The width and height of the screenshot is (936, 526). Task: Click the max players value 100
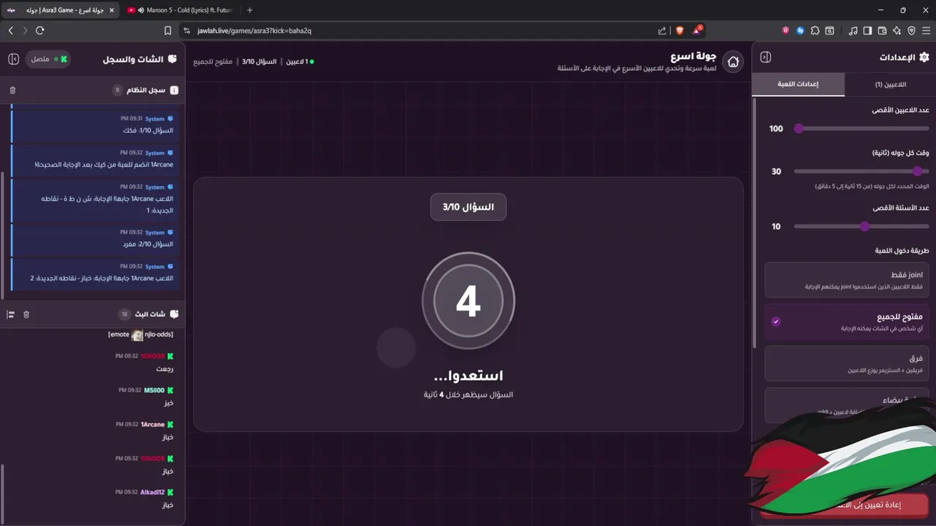[776, 129]
